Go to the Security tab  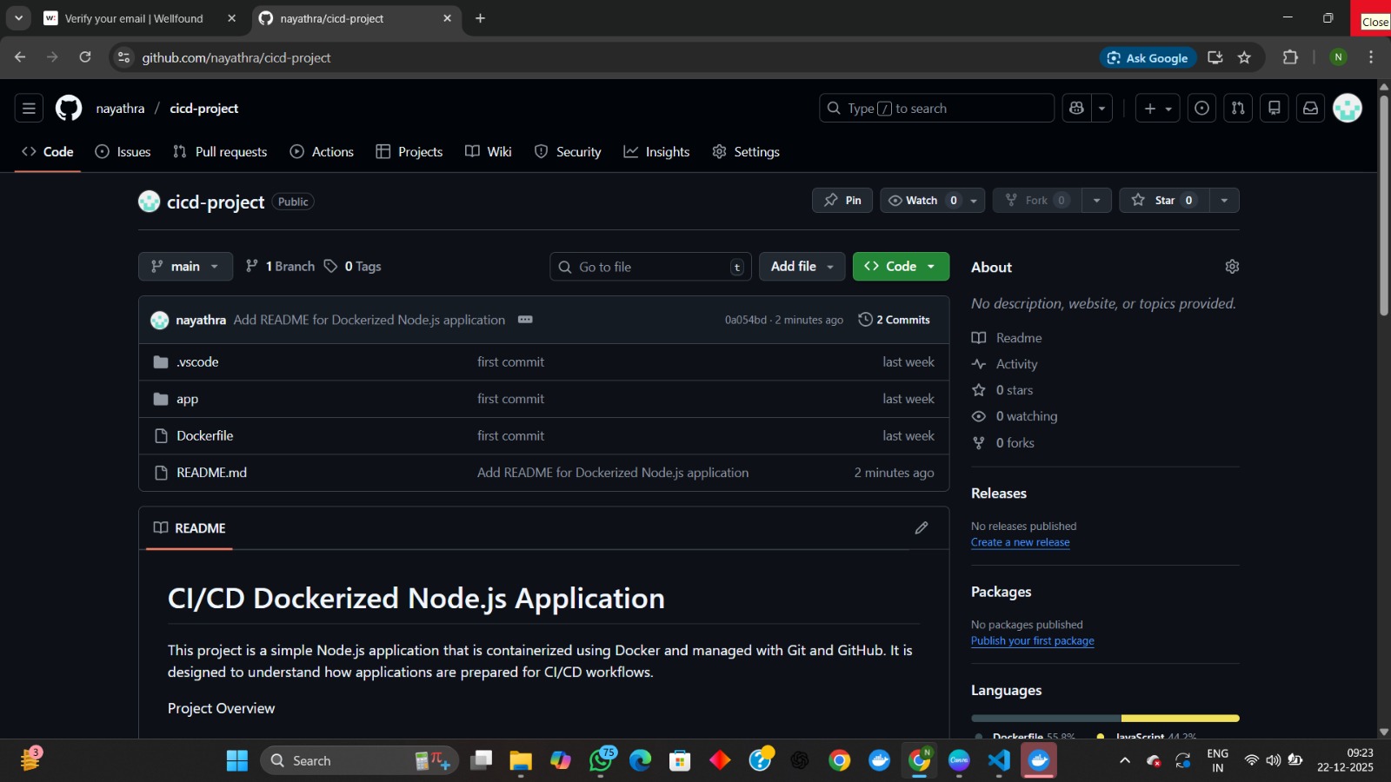pos(568,152)
